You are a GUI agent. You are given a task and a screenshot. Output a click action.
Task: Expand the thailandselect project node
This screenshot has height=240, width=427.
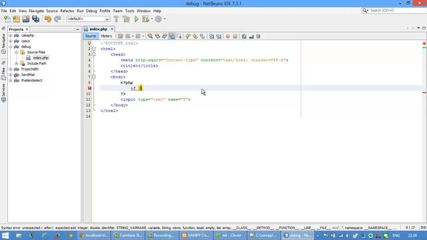pyautogui.click(x=11, y=81)
